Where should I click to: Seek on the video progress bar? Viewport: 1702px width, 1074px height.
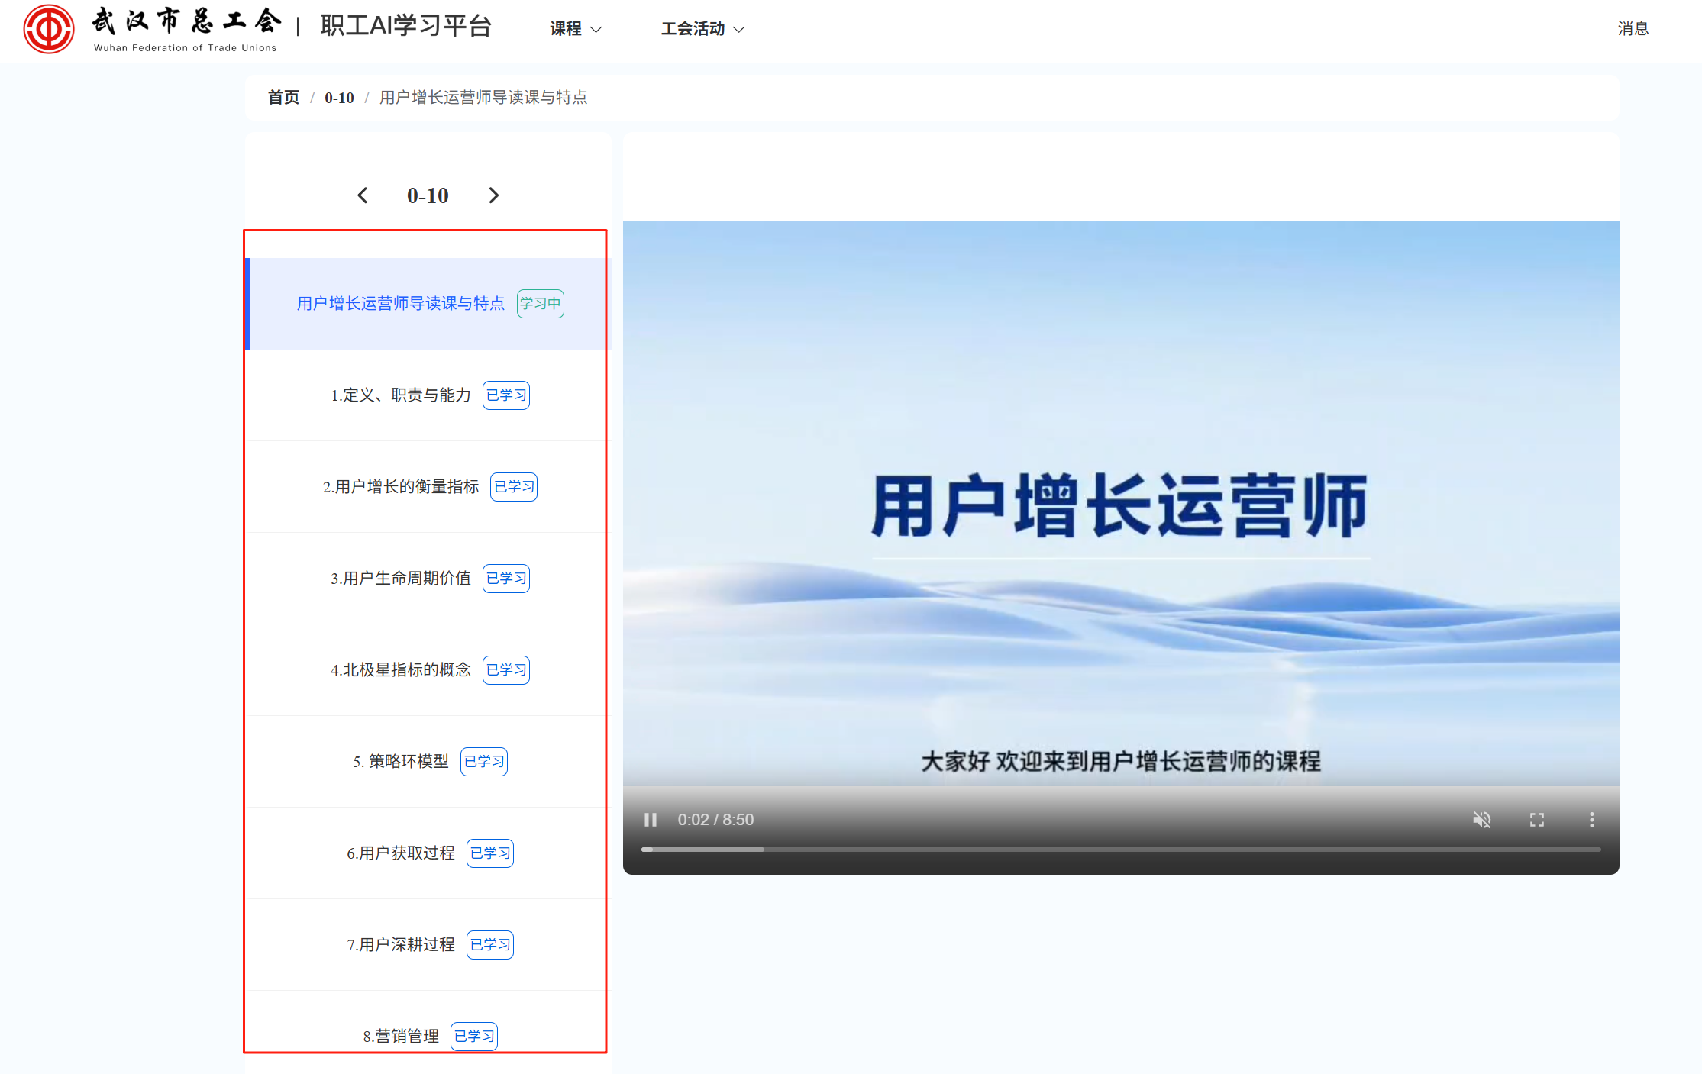[1119, 849]
